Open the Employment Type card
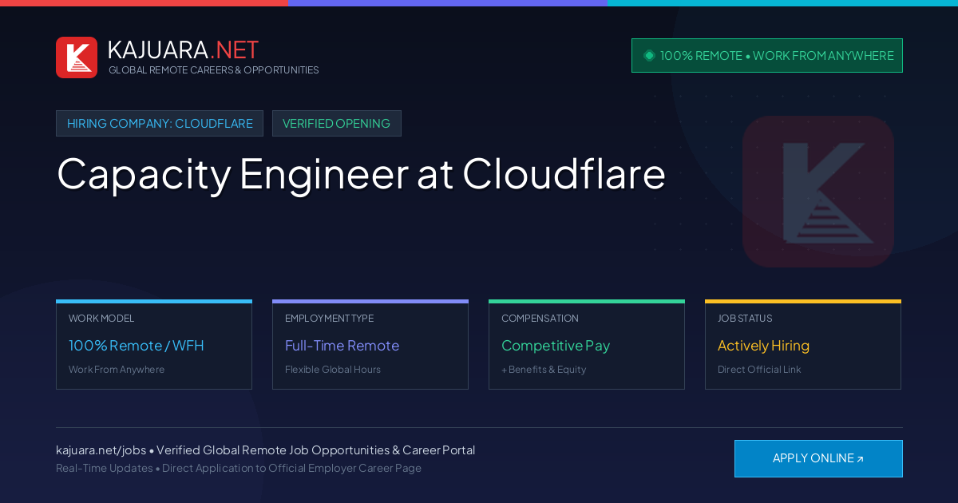958x503 pixels. (x=370, y=345)
